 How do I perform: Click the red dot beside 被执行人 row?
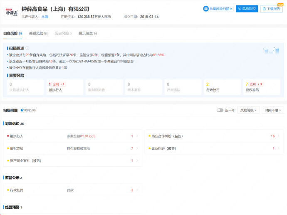[8, 136]
